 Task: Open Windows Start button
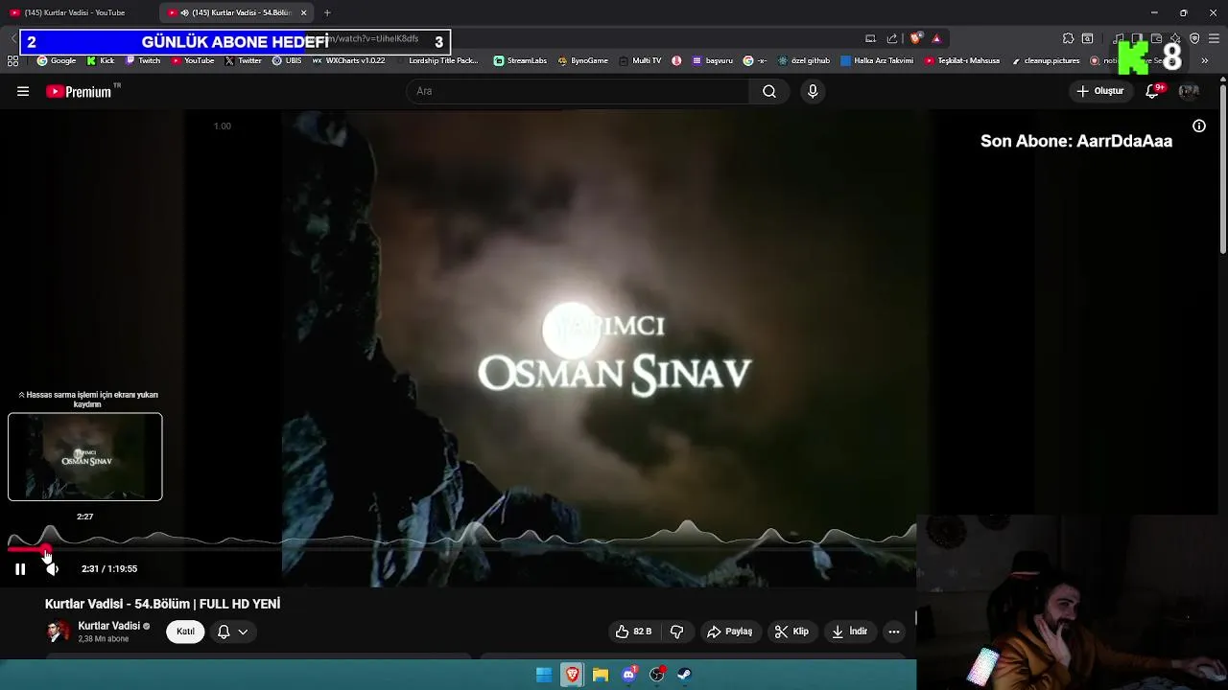(544, 675)
